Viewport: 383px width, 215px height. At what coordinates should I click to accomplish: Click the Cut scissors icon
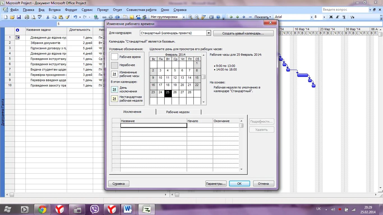(x=48, y=17)
